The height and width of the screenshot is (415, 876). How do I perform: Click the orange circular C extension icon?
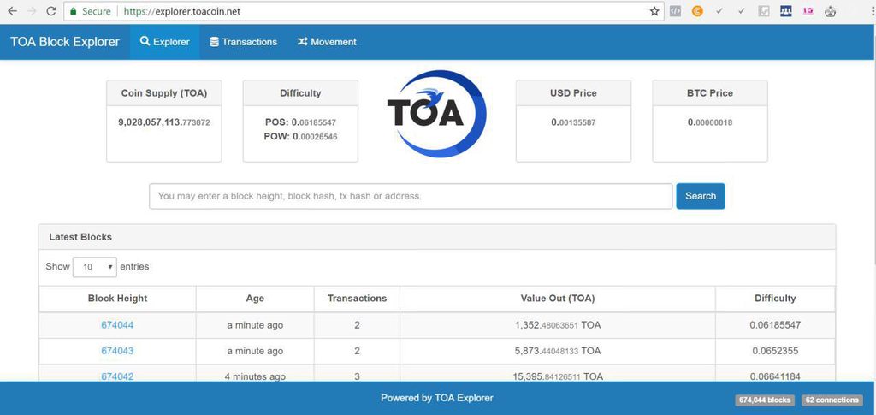click(x=696, y=10)
